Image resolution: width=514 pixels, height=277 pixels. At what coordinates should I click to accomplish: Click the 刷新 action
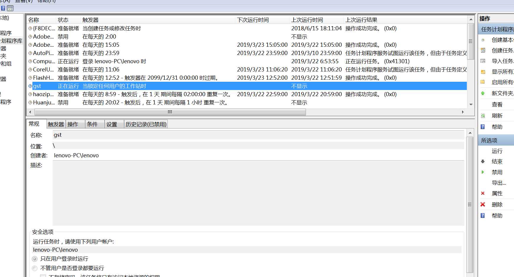pos(497,116)
